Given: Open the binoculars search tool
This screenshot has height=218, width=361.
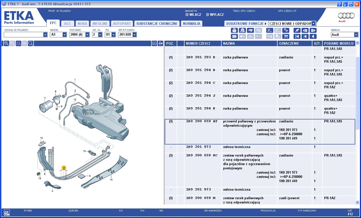Looking at the screenshot, I should point(250,30).
